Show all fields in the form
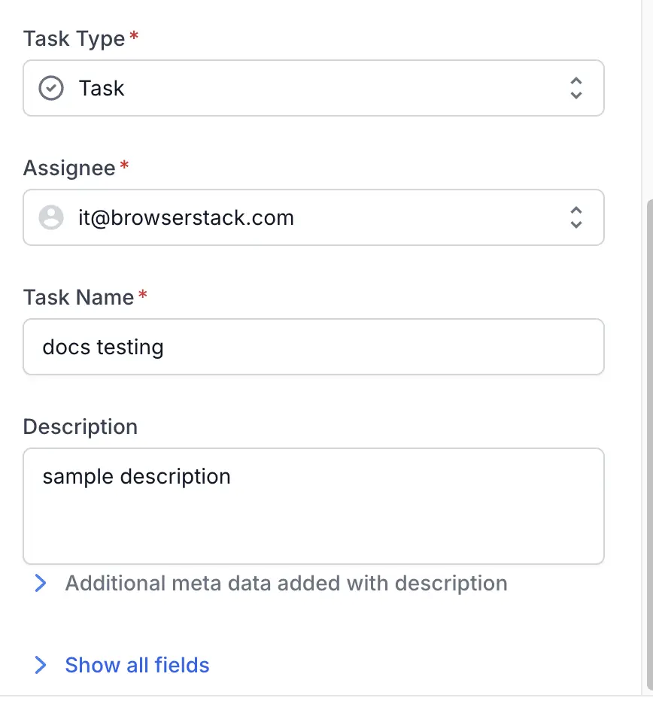This screenshot has width=653, height=701. [137, 665]
